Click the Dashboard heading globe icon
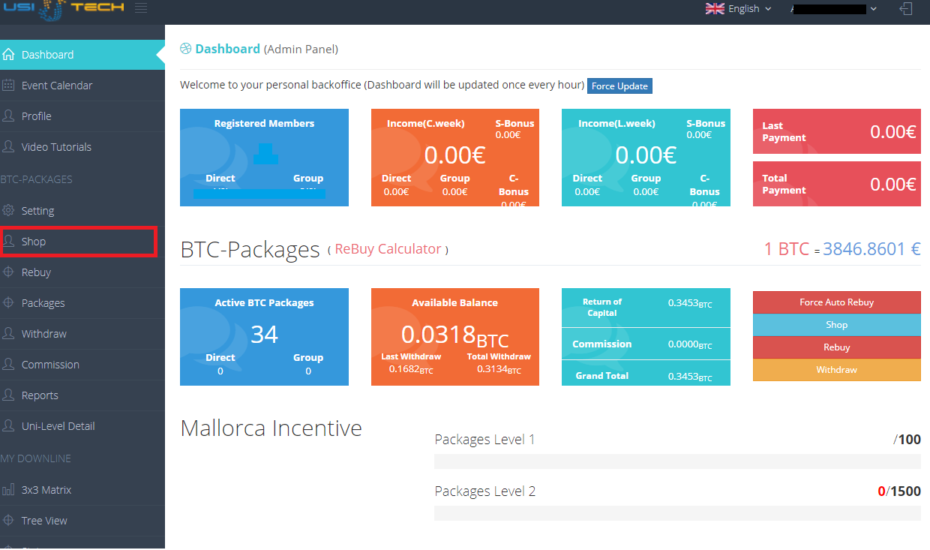 pyautogui.click(x=185, y=49)
